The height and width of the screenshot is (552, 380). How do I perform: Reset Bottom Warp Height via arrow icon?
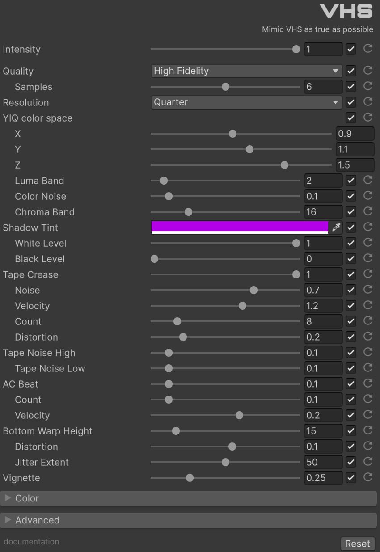(x=368, y=430)
